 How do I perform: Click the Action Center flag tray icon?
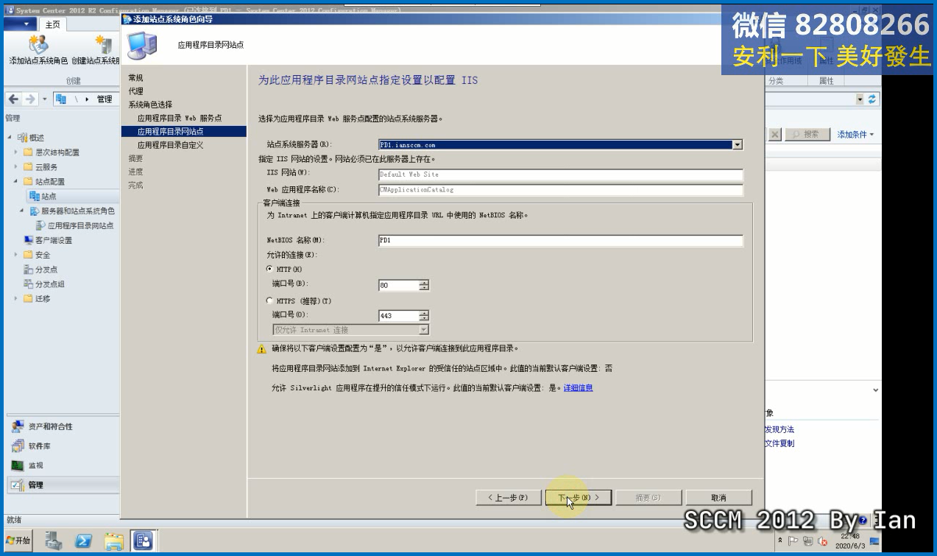pyautogui.click(x=793, y=541)
